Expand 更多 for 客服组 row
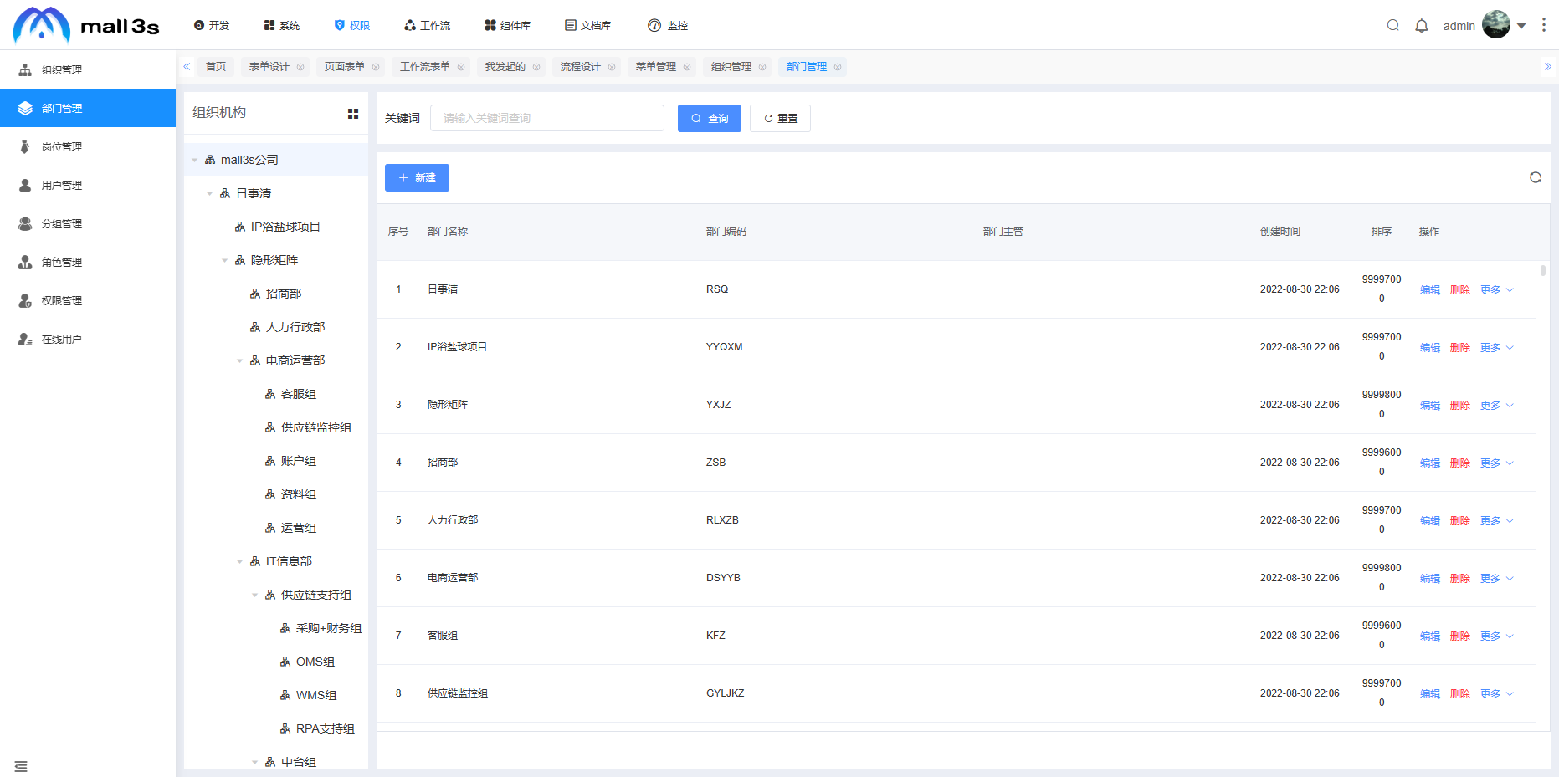The width and height of the screenshot is (1559, 777). [1497, 636]
